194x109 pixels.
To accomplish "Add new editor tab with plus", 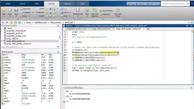I will pyautogui.click(x=148, y=29).
